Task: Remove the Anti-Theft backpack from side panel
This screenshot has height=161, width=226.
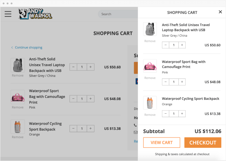Action: click(150, 41)
